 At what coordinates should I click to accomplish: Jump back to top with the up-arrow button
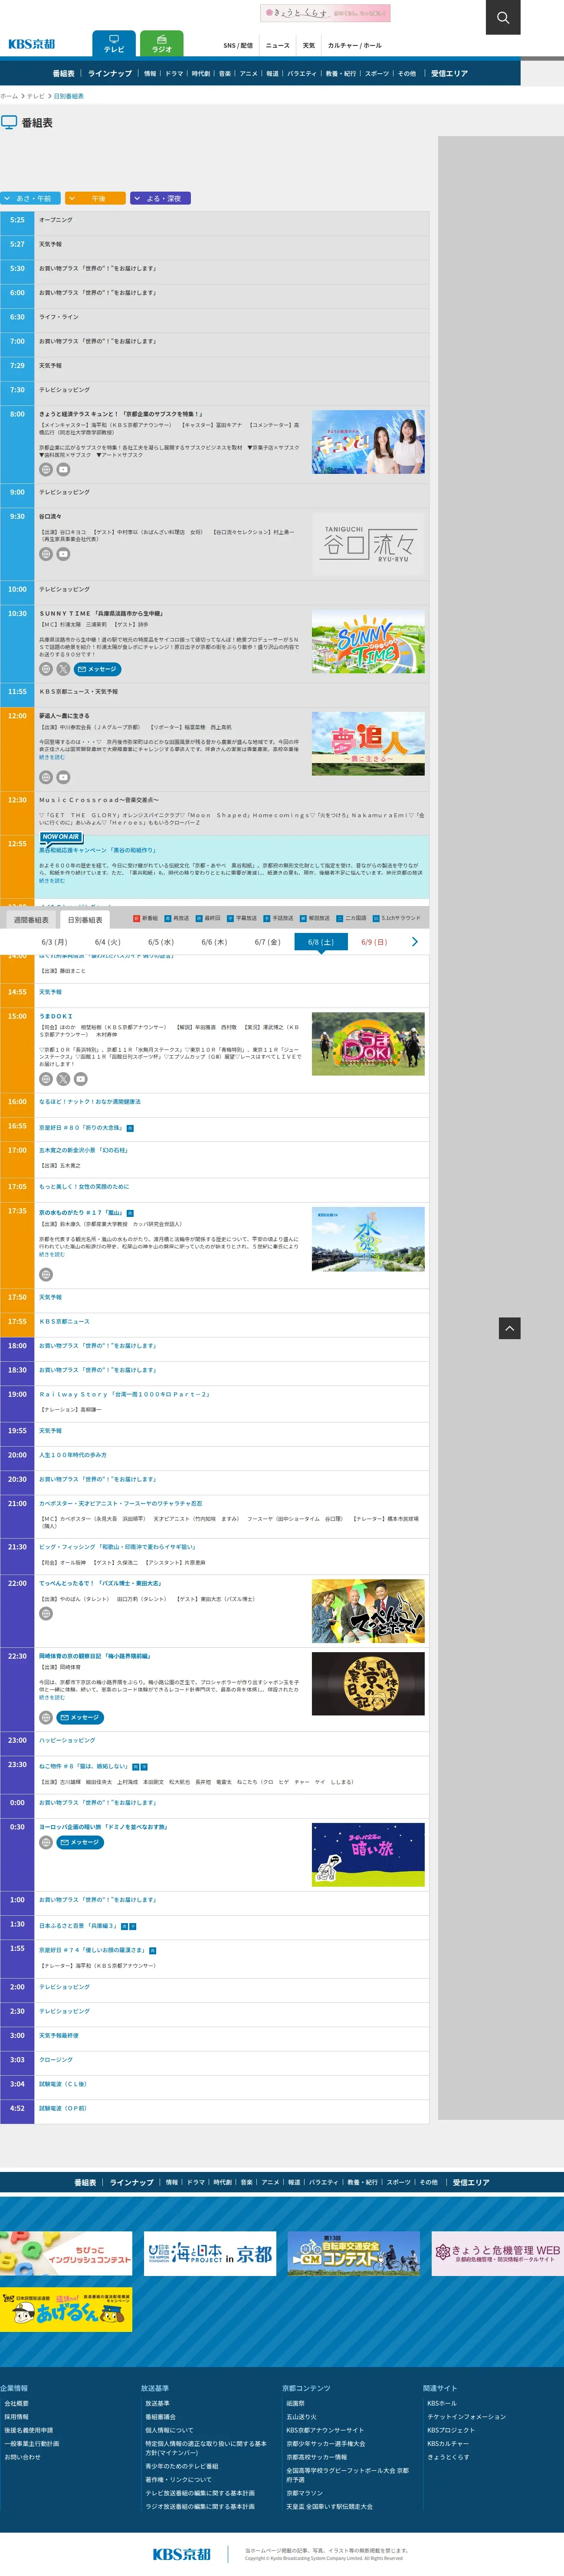(510, 1328)
